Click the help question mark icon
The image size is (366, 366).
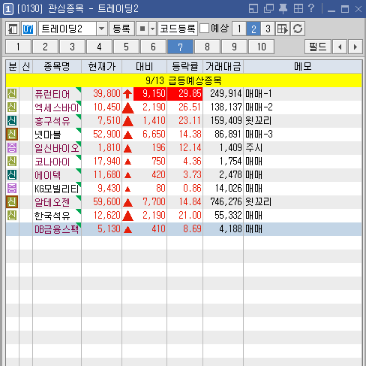click(x=311, y=8)
